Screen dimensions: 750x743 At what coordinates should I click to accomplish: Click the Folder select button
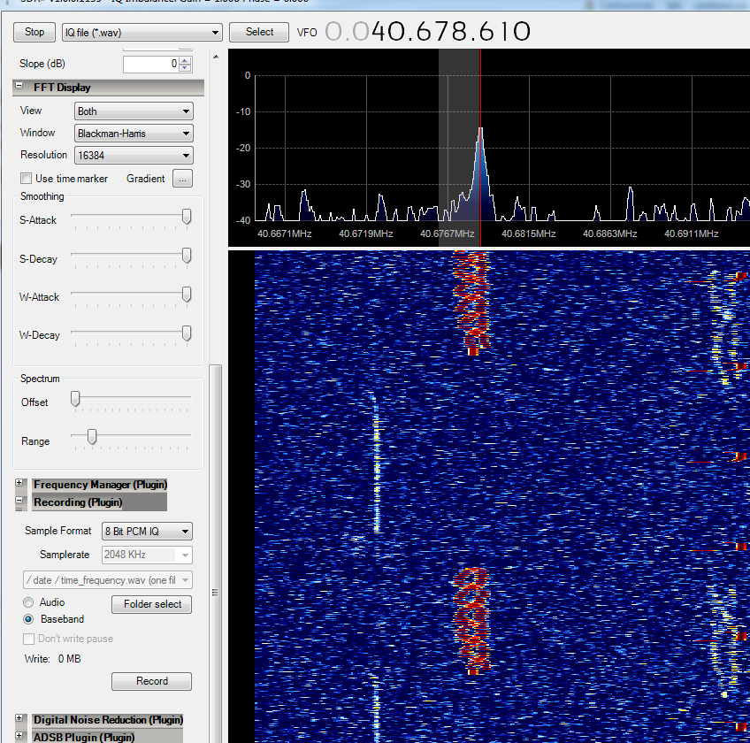[151, 604]
